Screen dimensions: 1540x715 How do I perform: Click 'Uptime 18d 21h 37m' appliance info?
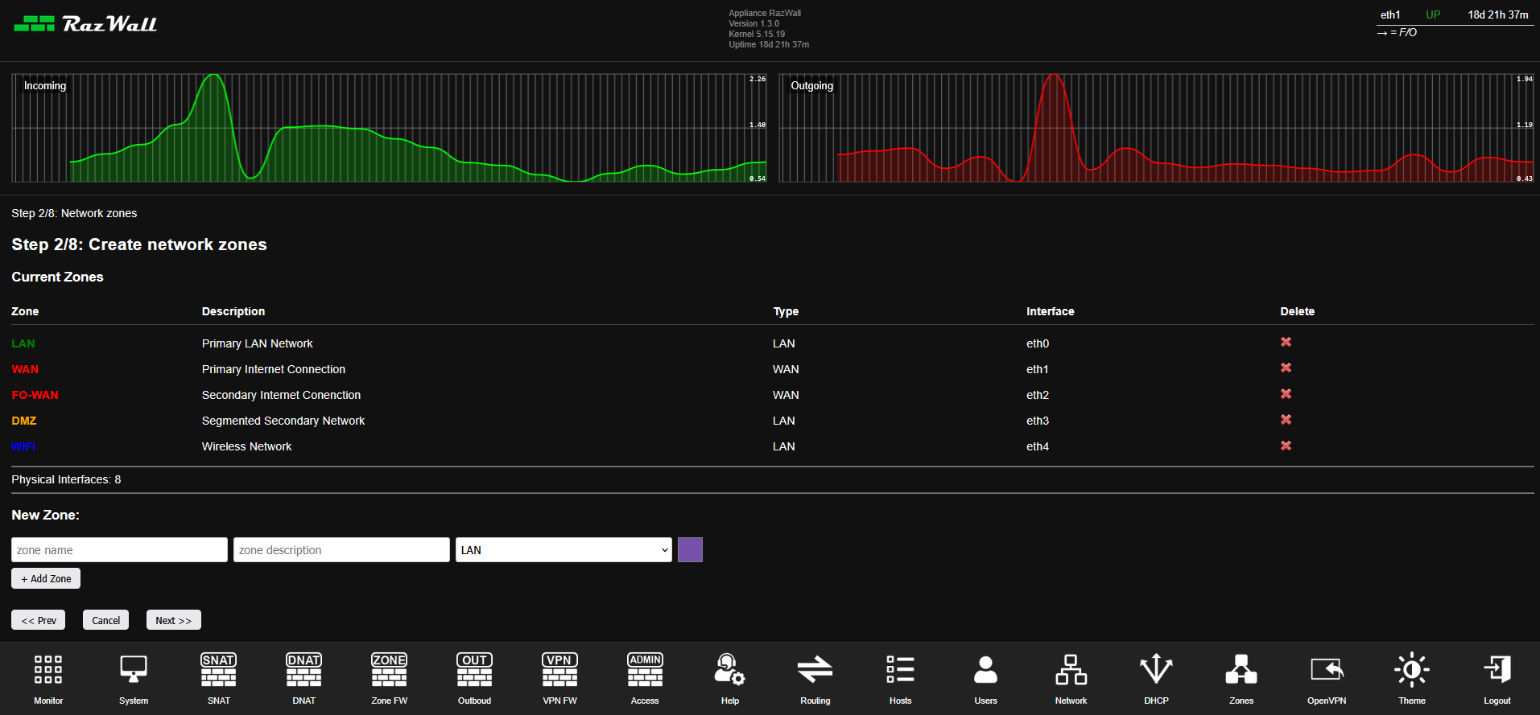769,44
